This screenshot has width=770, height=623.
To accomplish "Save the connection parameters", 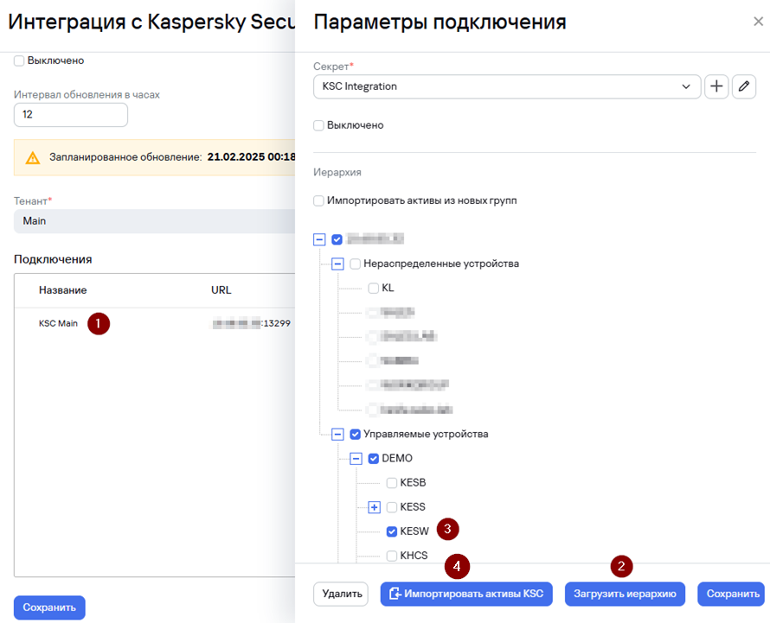I will [731, 594].
